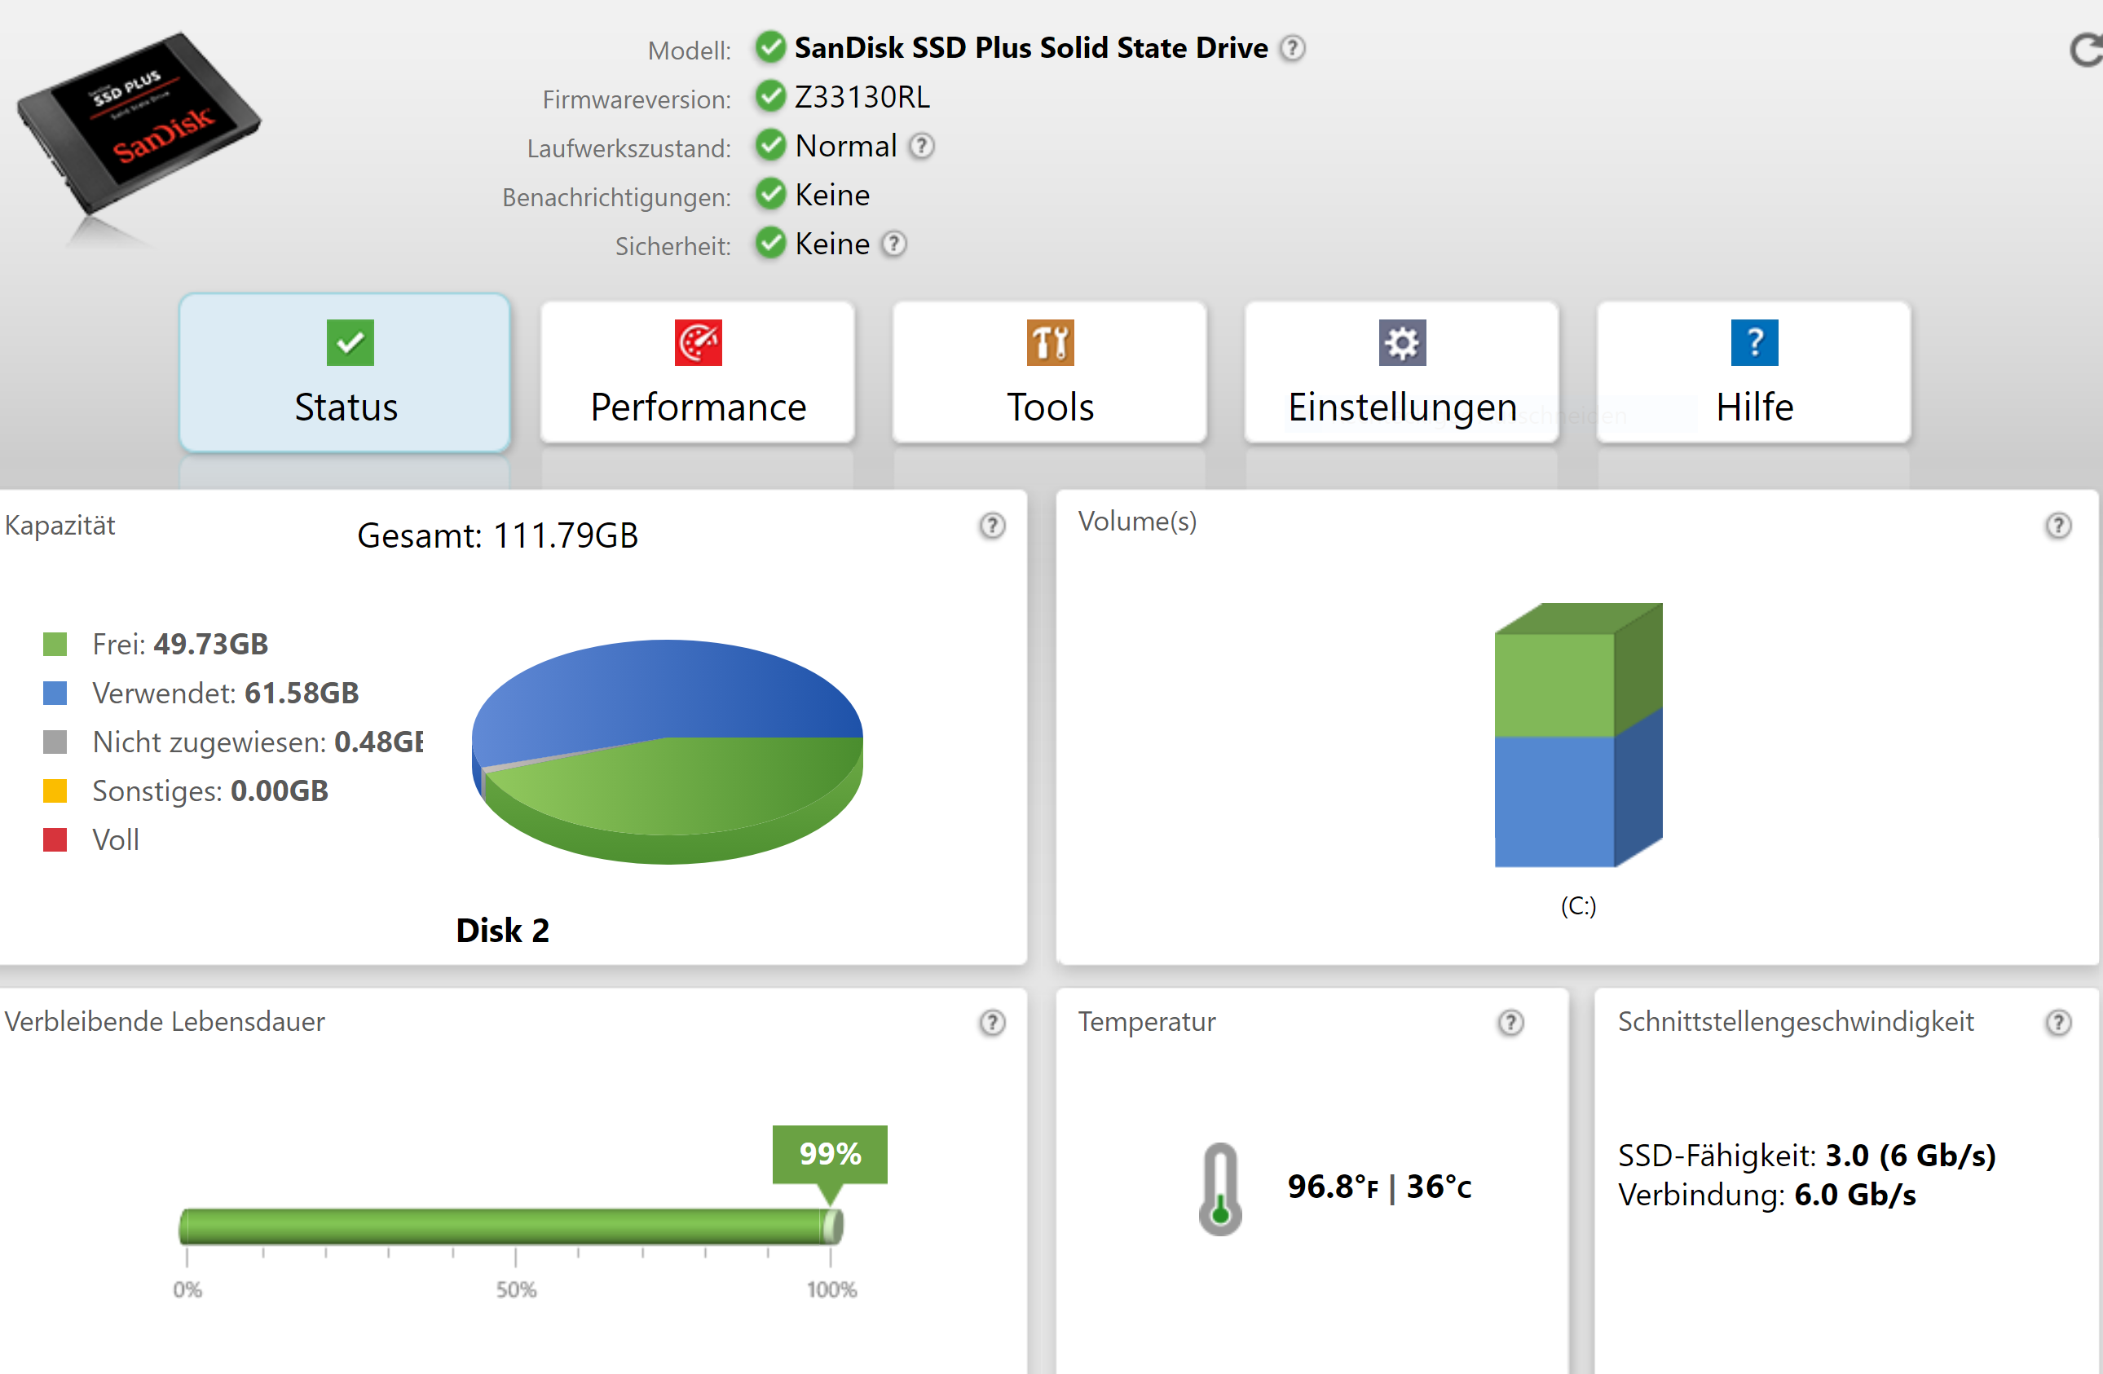Open Verbleibende Lebensdauer help icon

click(991, 1022)
